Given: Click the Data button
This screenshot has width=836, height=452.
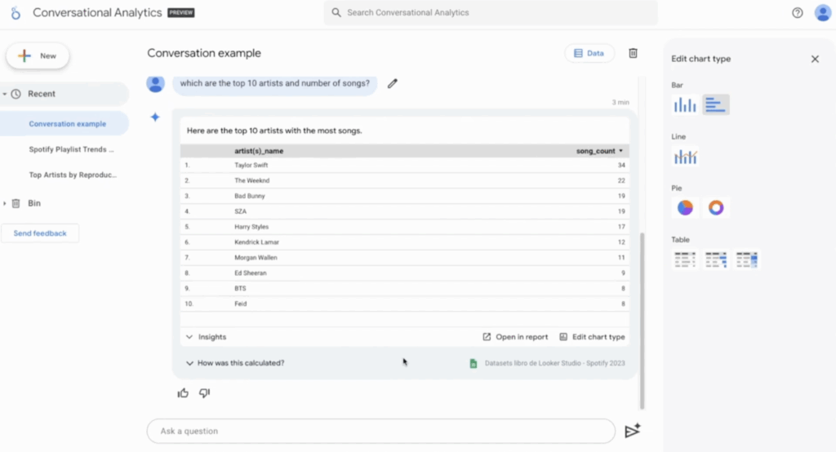Looking at the screenshot, I should [589, 53].
